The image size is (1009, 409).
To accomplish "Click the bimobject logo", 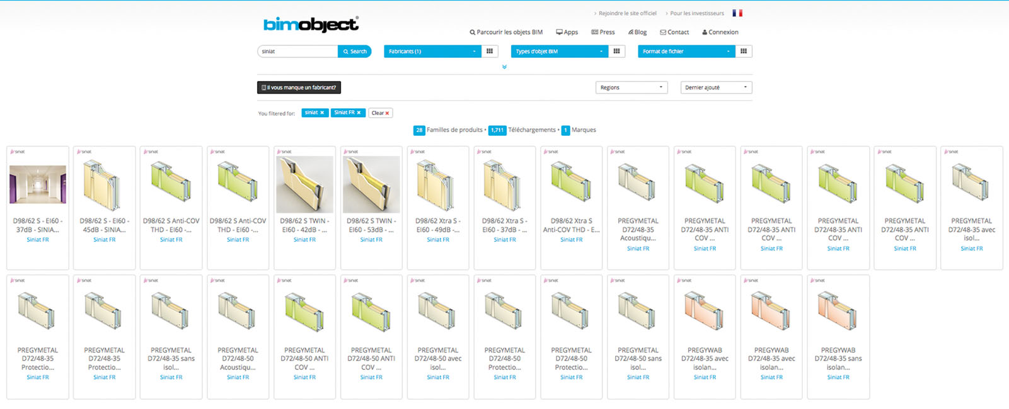I will (x=311, y=25).
